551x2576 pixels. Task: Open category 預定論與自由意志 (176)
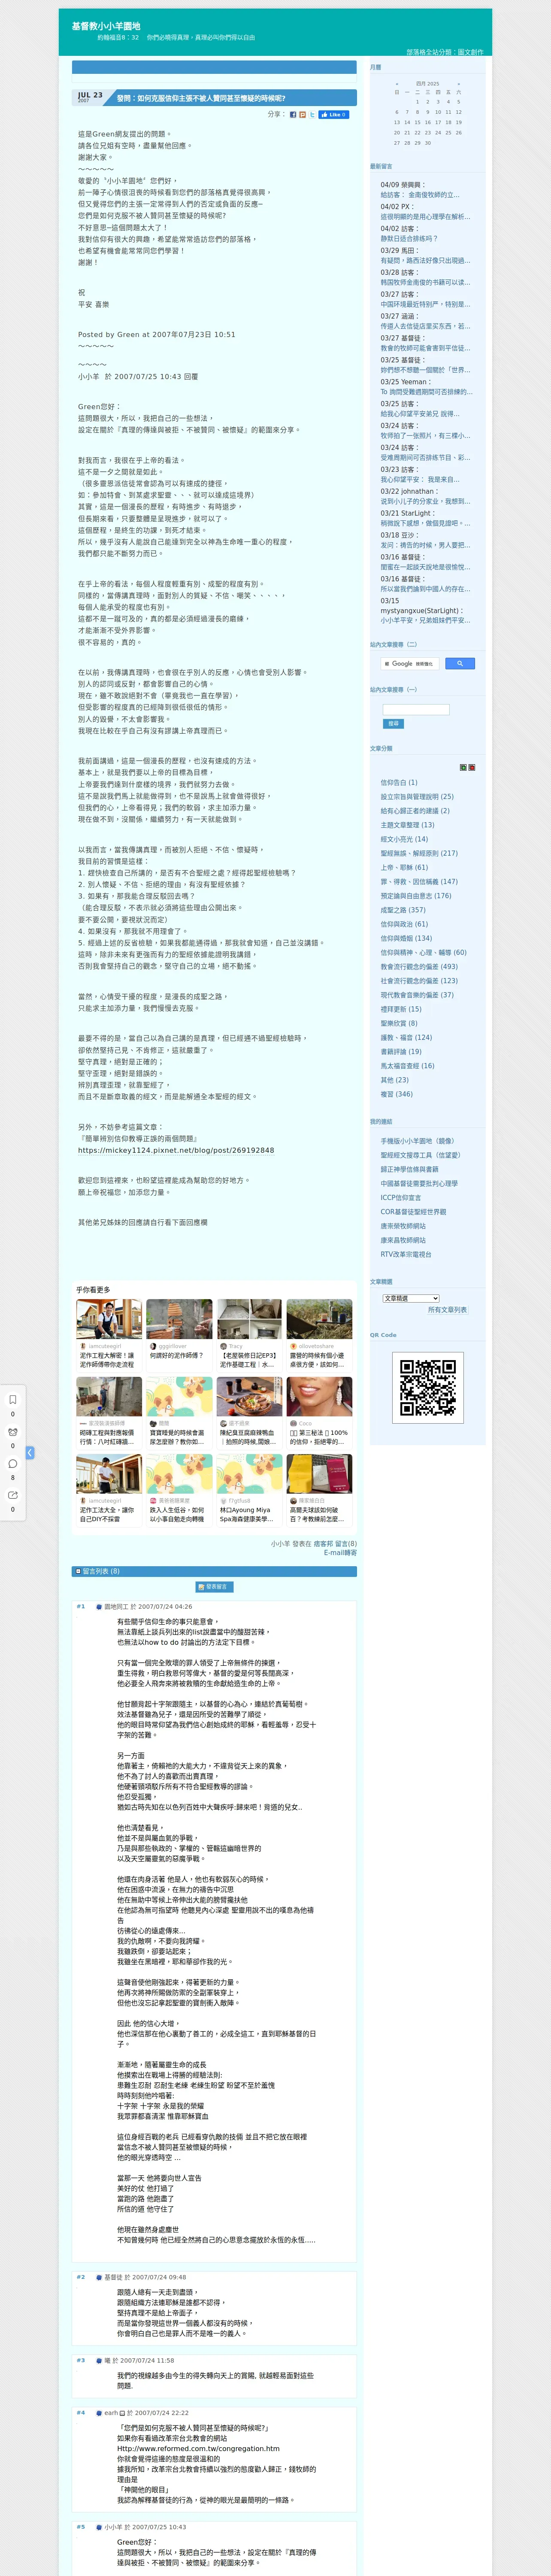pyautogui.click(x=416, y=896)
